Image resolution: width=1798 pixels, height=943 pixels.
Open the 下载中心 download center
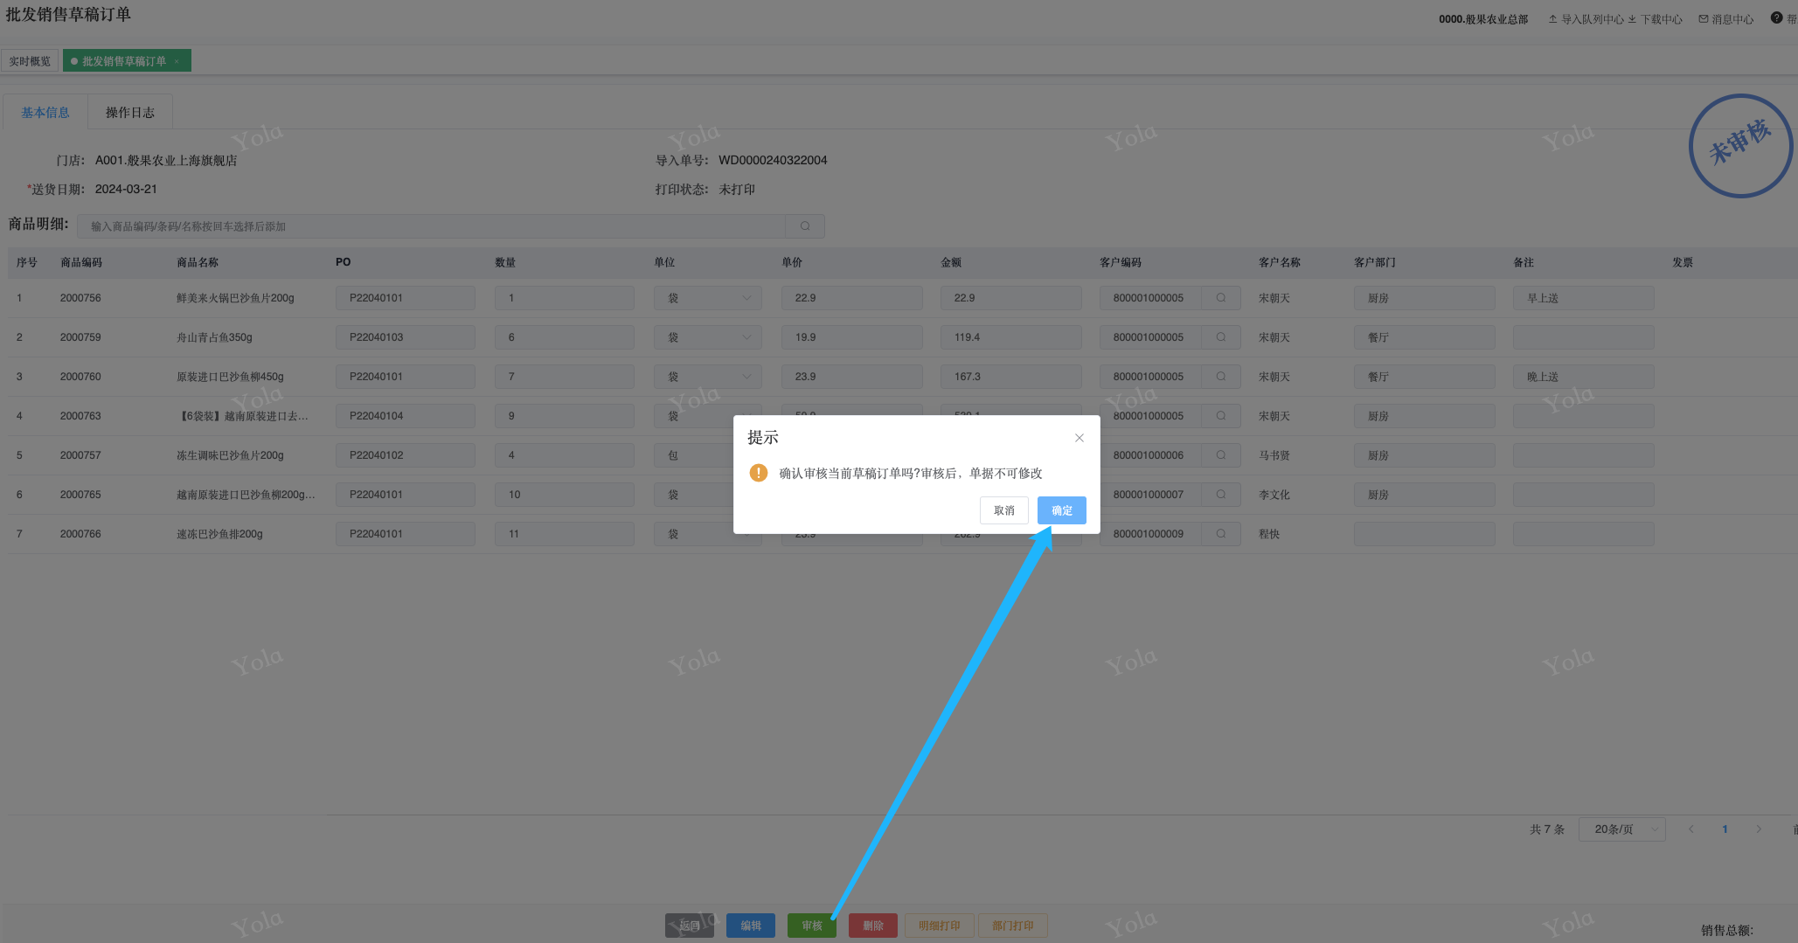(x=1655, y=19)
